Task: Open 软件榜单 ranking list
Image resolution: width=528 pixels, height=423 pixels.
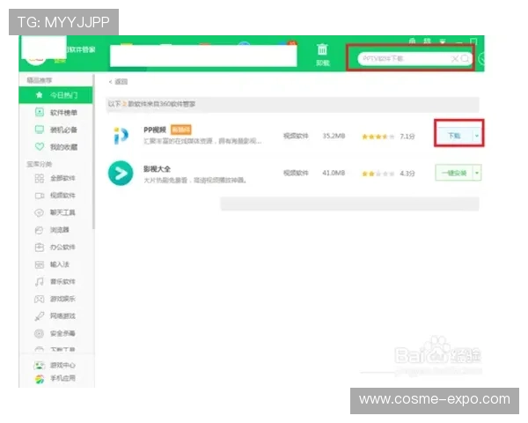Action: (56, 112)
